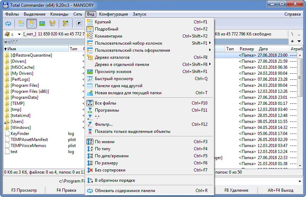Open the Справка menu
306x197 pixels.
[x=292, y=14]
